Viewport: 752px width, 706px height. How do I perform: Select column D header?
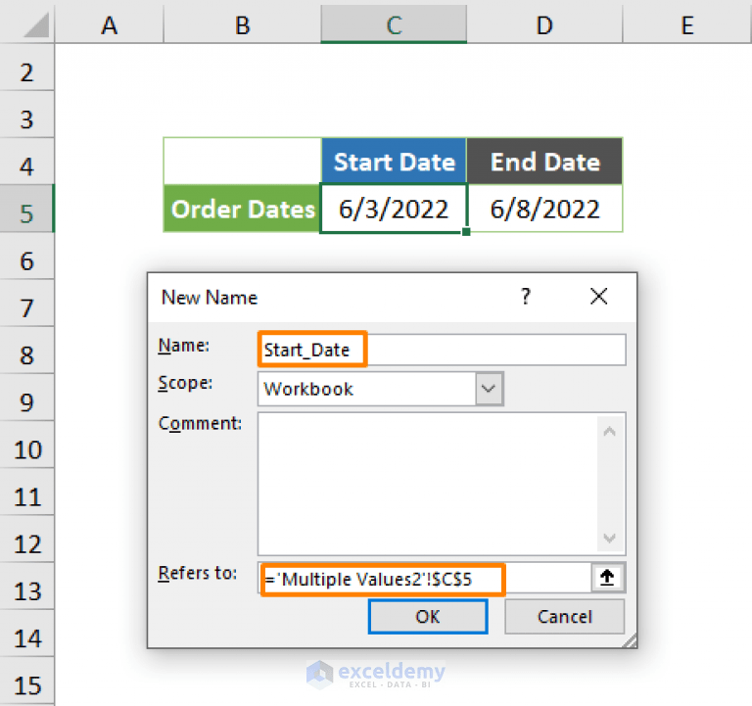544,24
